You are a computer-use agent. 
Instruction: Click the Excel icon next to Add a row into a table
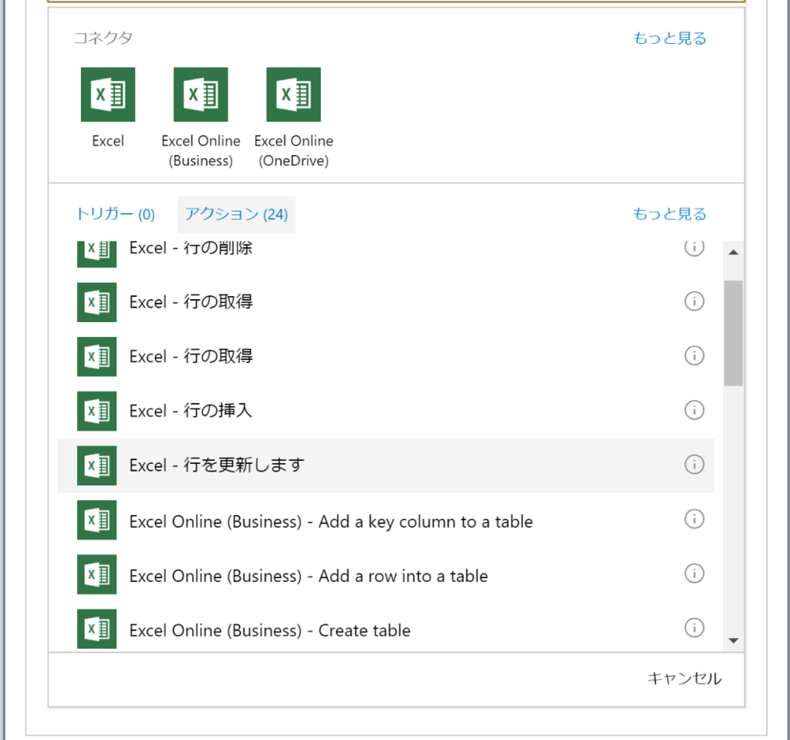click(x=96, y=573)
